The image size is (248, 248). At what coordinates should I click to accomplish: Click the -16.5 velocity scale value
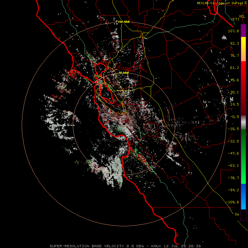[x=233, y=129]
